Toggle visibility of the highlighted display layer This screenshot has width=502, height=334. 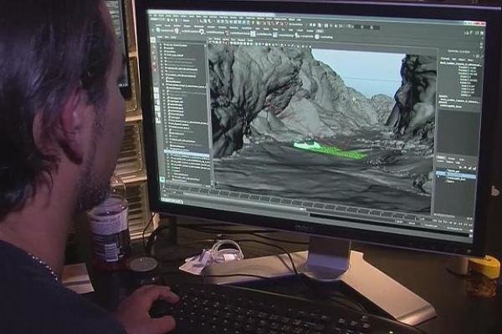pyautogui.click(x=438, y=176)
